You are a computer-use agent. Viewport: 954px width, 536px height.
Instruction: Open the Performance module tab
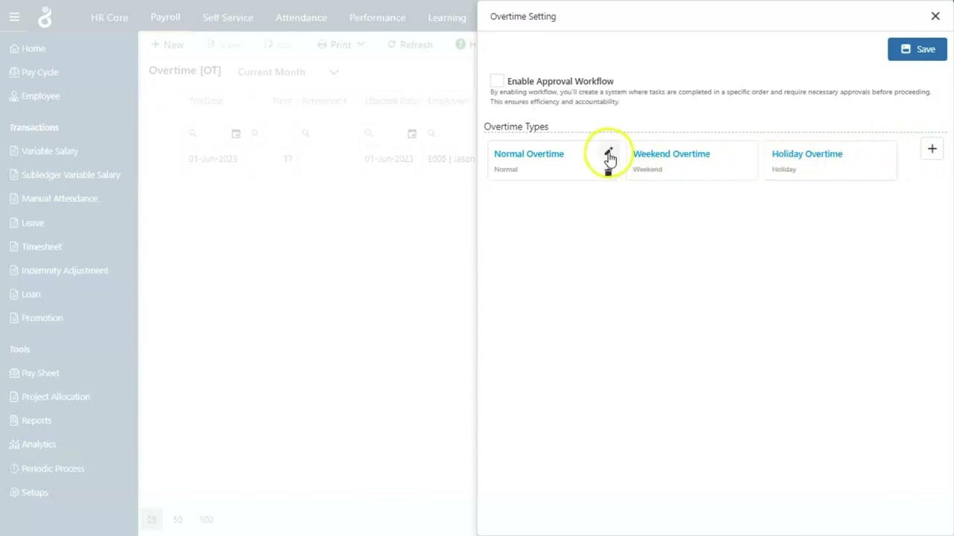[x=377, y=17]
